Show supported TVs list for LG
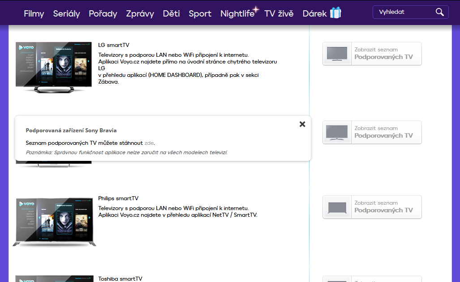 point(383,54)
